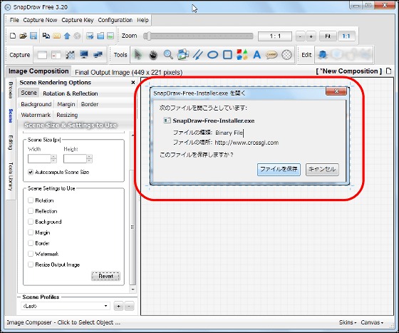Image resolution: width=399 pixels, height=333 pixels.
Task: Open the Help menu
Action: pos(142,20)
